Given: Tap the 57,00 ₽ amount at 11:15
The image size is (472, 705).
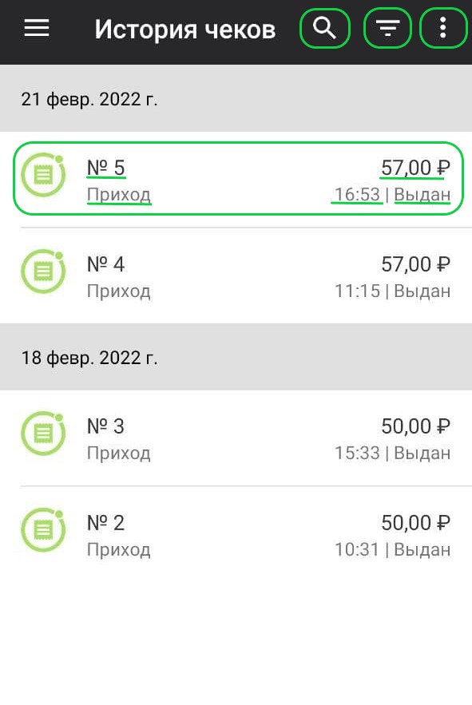Looking at the screenshot, I should (x=415, y=264).
